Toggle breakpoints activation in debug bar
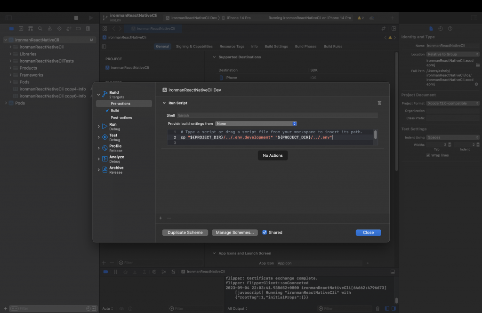482x313 pixels. point(105,272)
